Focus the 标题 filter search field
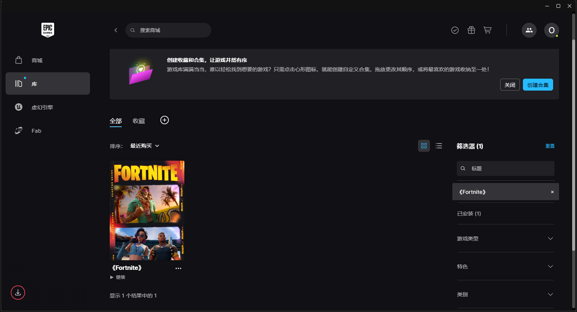Screen dimensions: 577x312 pos(506,168)
